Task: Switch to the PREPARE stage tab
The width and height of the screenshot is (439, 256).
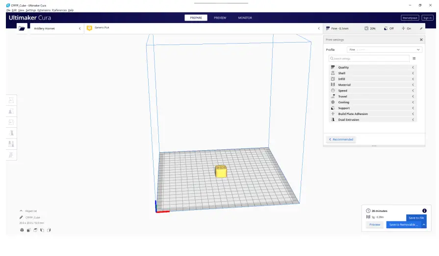Action: click(196, 18)
